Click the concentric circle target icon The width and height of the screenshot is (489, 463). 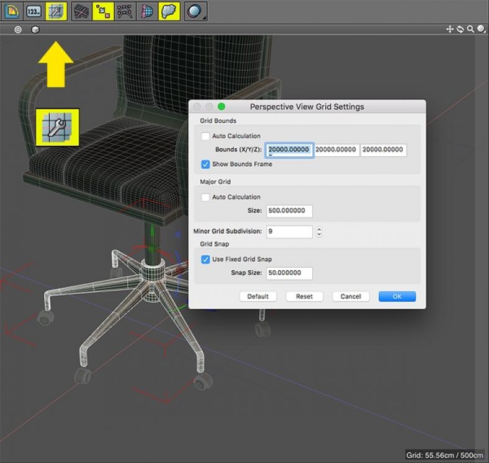18,30
